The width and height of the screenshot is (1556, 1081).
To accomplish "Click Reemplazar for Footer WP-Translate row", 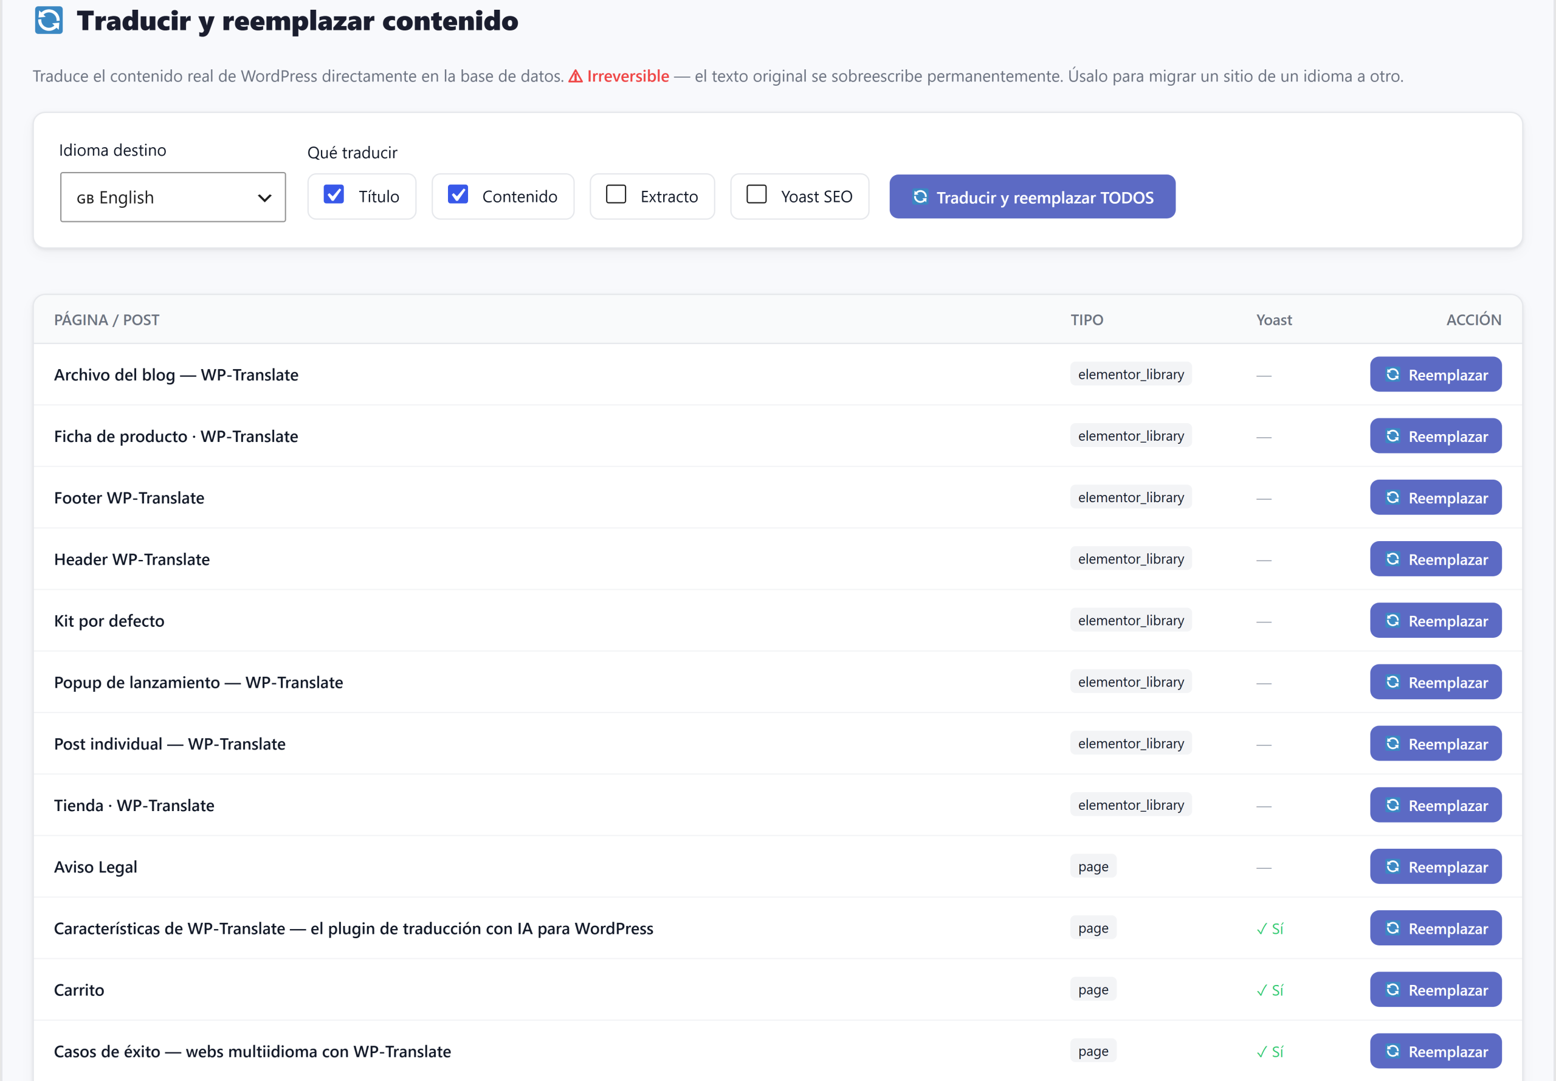I will (1436, 498).
